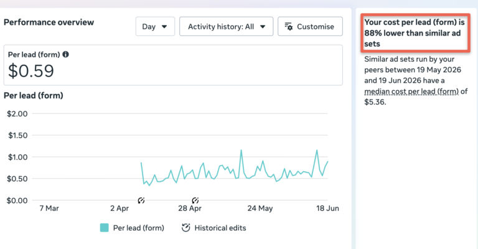Click the Activity history dropdown arrow

(263, 27)
